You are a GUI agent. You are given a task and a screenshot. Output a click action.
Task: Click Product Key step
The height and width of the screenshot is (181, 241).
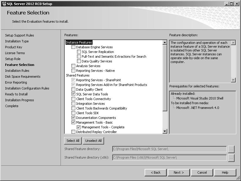tap(14, 47)
